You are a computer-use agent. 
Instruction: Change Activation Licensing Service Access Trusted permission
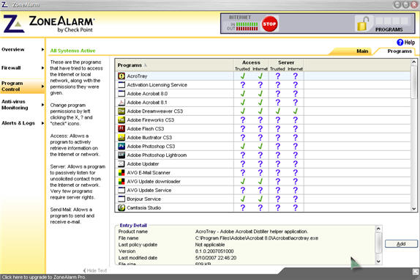tap(243, 85)
